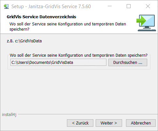Image resolution: width=158 pixels, height=131 pixels.
Task: Cancel setup via Abbrechen button
Action: point(141,123)
